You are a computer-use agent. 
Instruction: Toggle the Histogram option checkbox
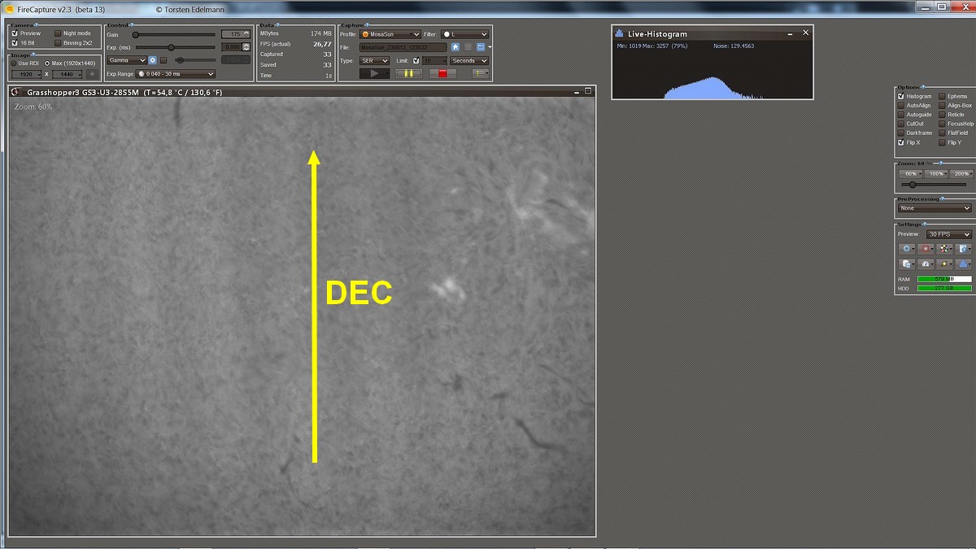coord(901,96)
